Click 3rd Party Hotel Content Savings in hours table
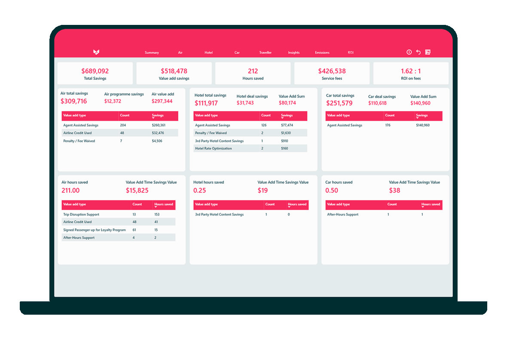The image size is (507, 337). pos(219,215)
